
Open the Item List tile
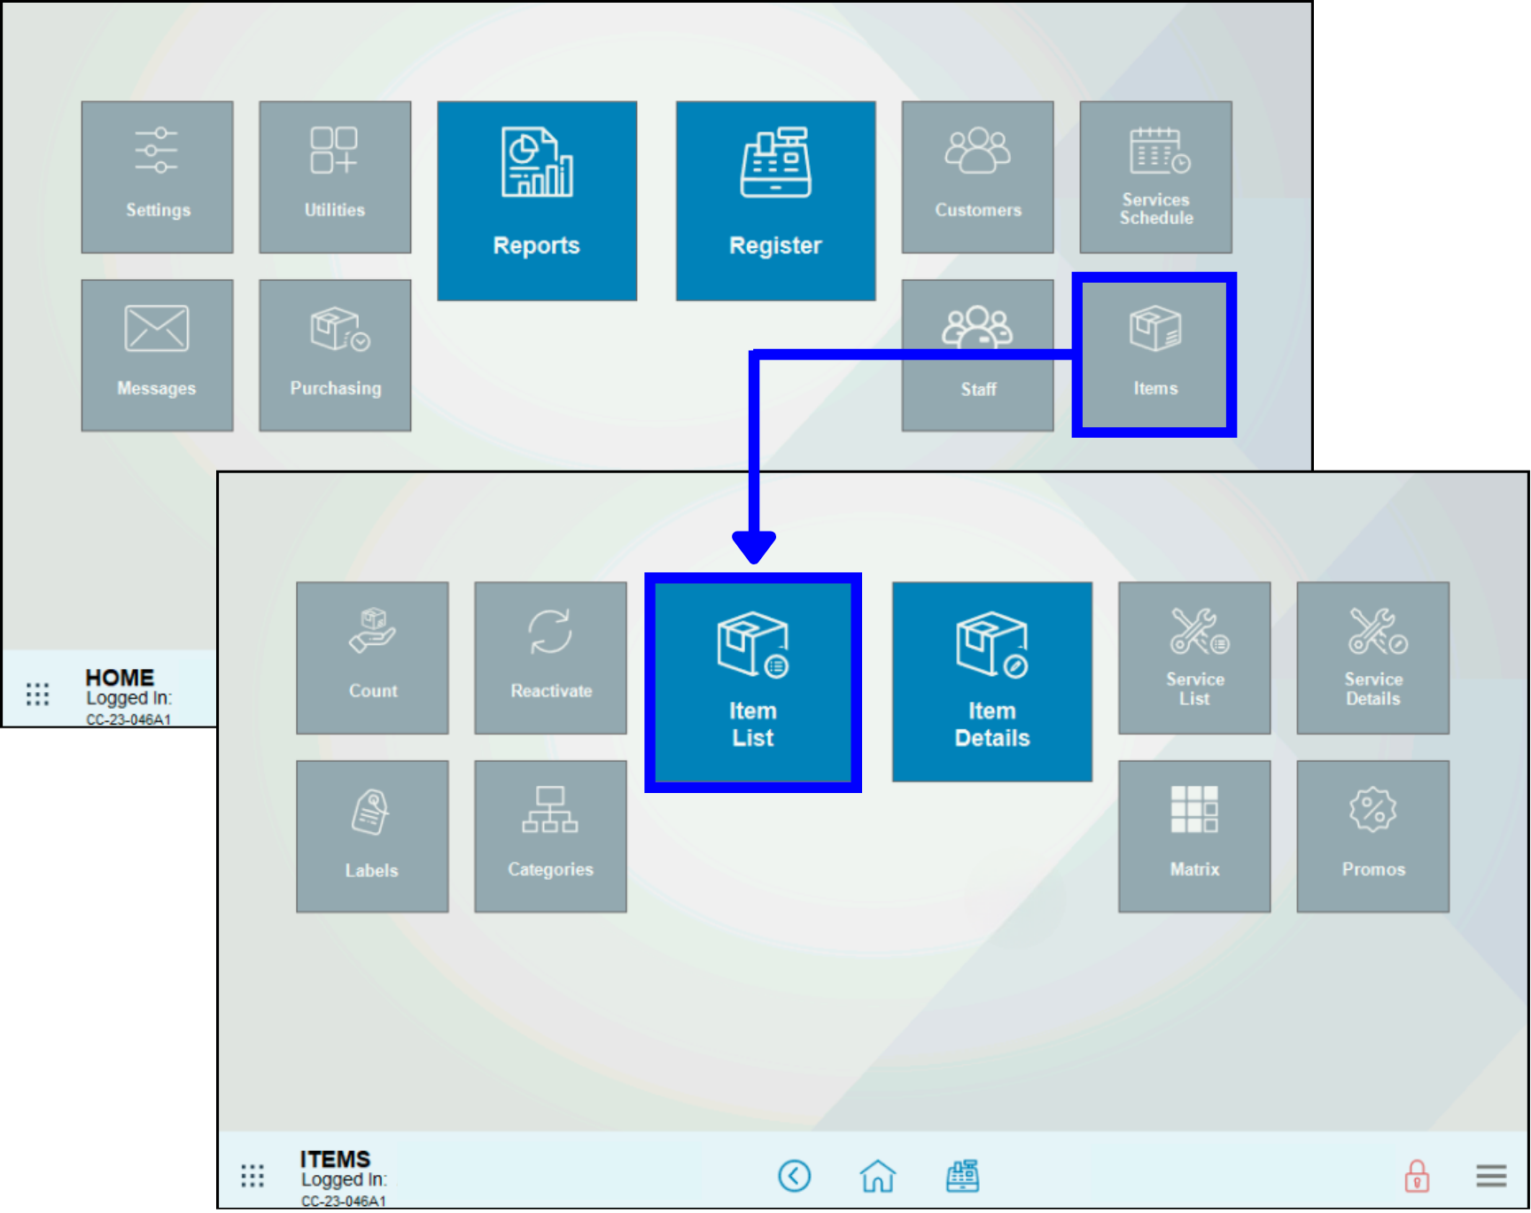pos(752,681)
